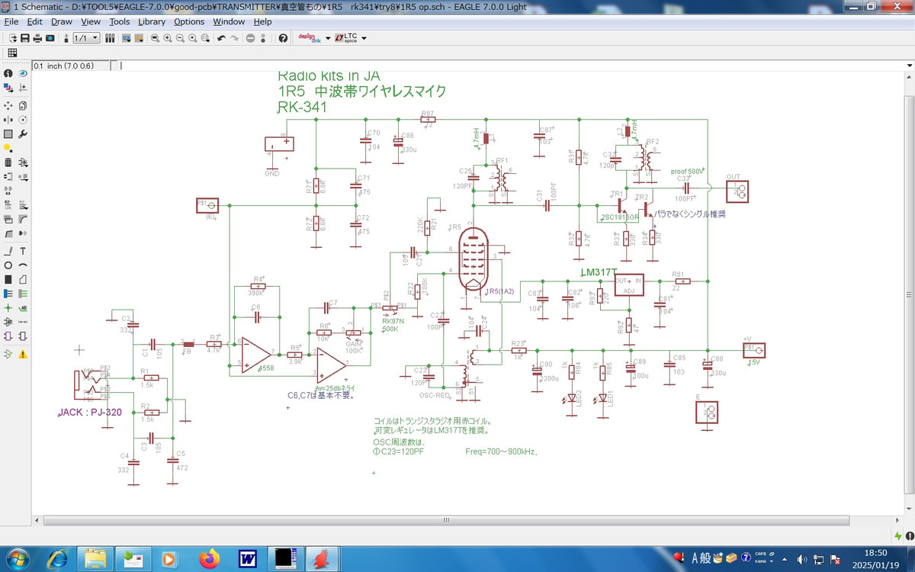Select the Copy tool
915x572 pixels.
[23, 105]
